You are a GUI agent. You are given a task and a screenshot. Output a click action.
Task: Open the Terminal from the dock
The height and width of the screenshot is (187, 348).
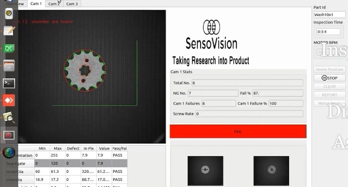(9, 83)
